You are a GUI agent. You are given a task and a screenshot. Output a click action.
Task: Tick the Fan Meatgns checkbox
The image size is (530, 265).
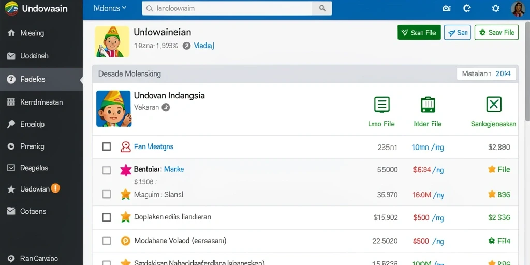(107, 146)
